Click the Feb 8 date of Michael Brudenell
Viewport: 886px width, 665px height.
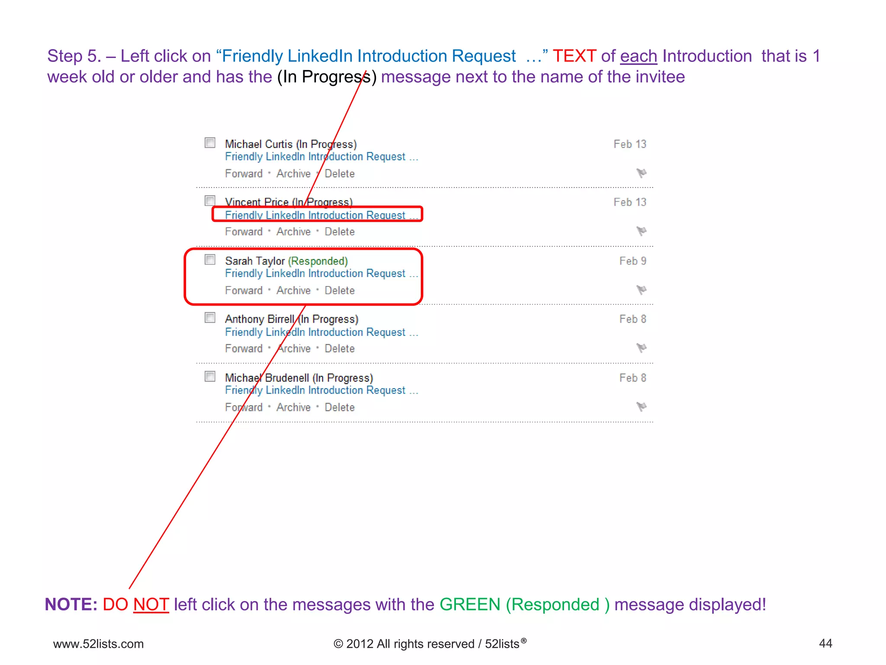tap(633, 378)
